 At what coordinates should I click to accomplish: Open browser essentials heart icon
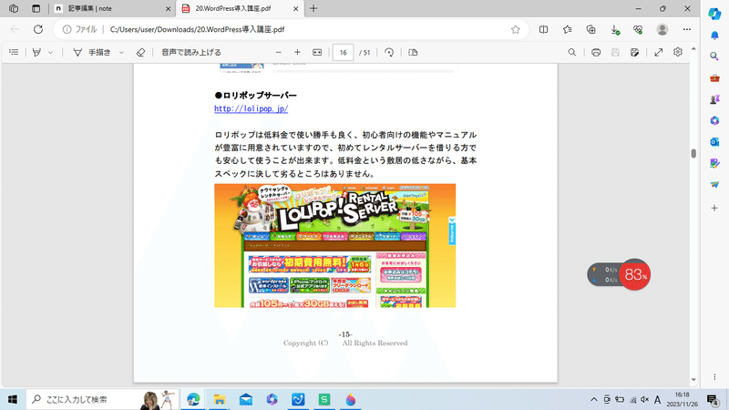(638, 29)
